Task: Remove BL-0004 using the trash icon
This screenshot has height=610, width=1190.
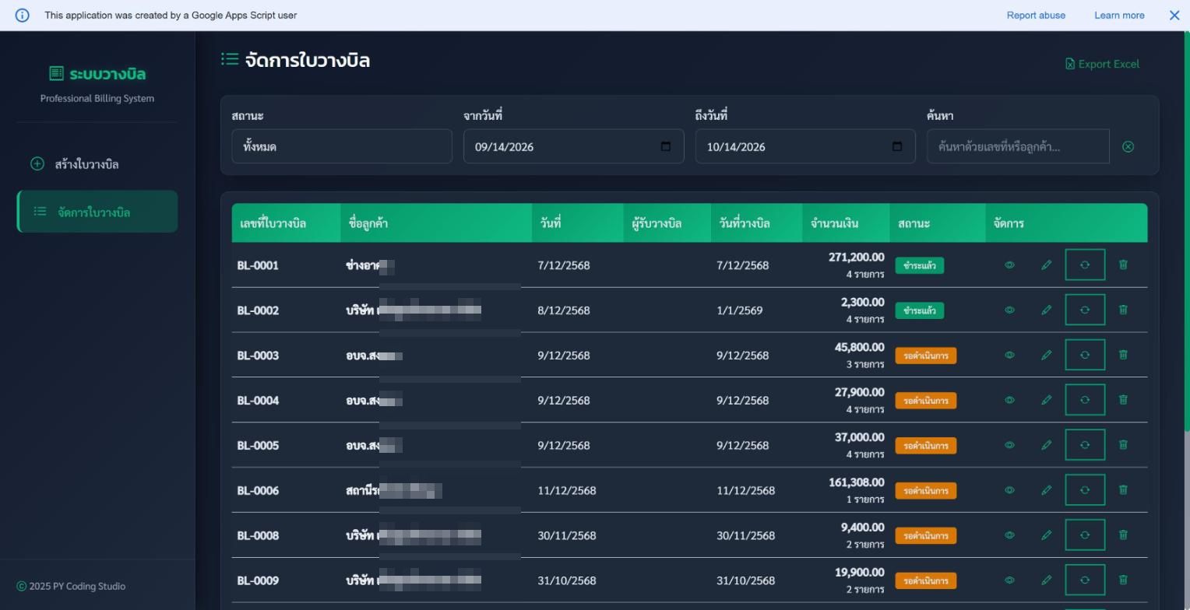Action: [1123, 400]
